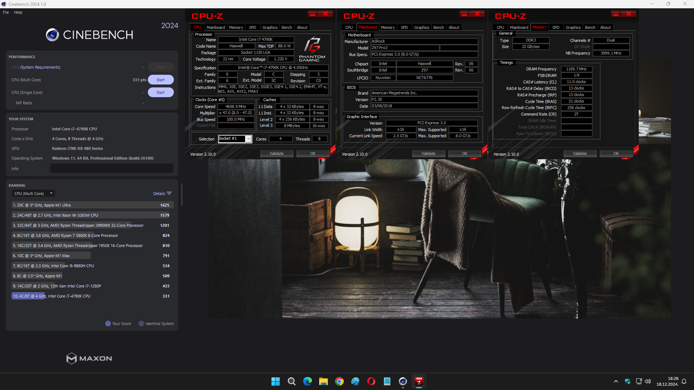
Task: Launch Microsoft Edge from the taskbar
Action: [307, 381]
